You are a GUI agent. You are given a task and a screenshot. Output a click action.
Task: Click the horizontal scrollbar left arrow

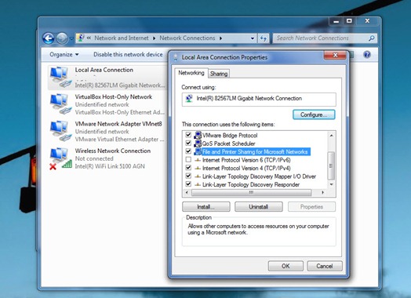click(187, 193)
